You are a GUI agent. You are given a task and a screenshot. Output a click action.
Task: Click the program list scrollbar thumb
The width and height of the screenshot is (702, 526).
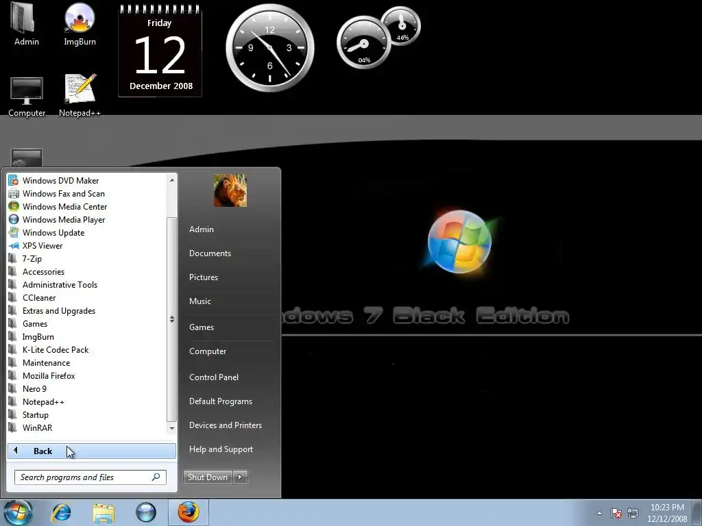172,319
